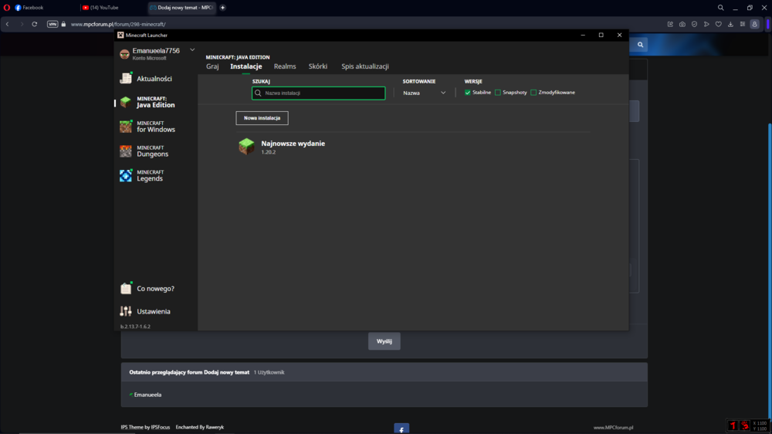Go back in Opera browser
Image resolution: width=772 pixels, height=434 pixels.
pyautogui.click(x=8, y=24)
